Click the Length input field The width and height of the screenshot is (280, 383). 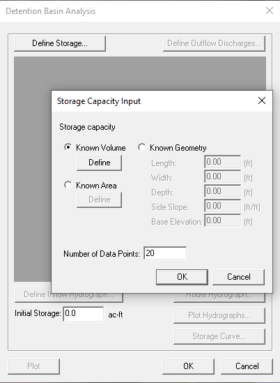[222, 162]
